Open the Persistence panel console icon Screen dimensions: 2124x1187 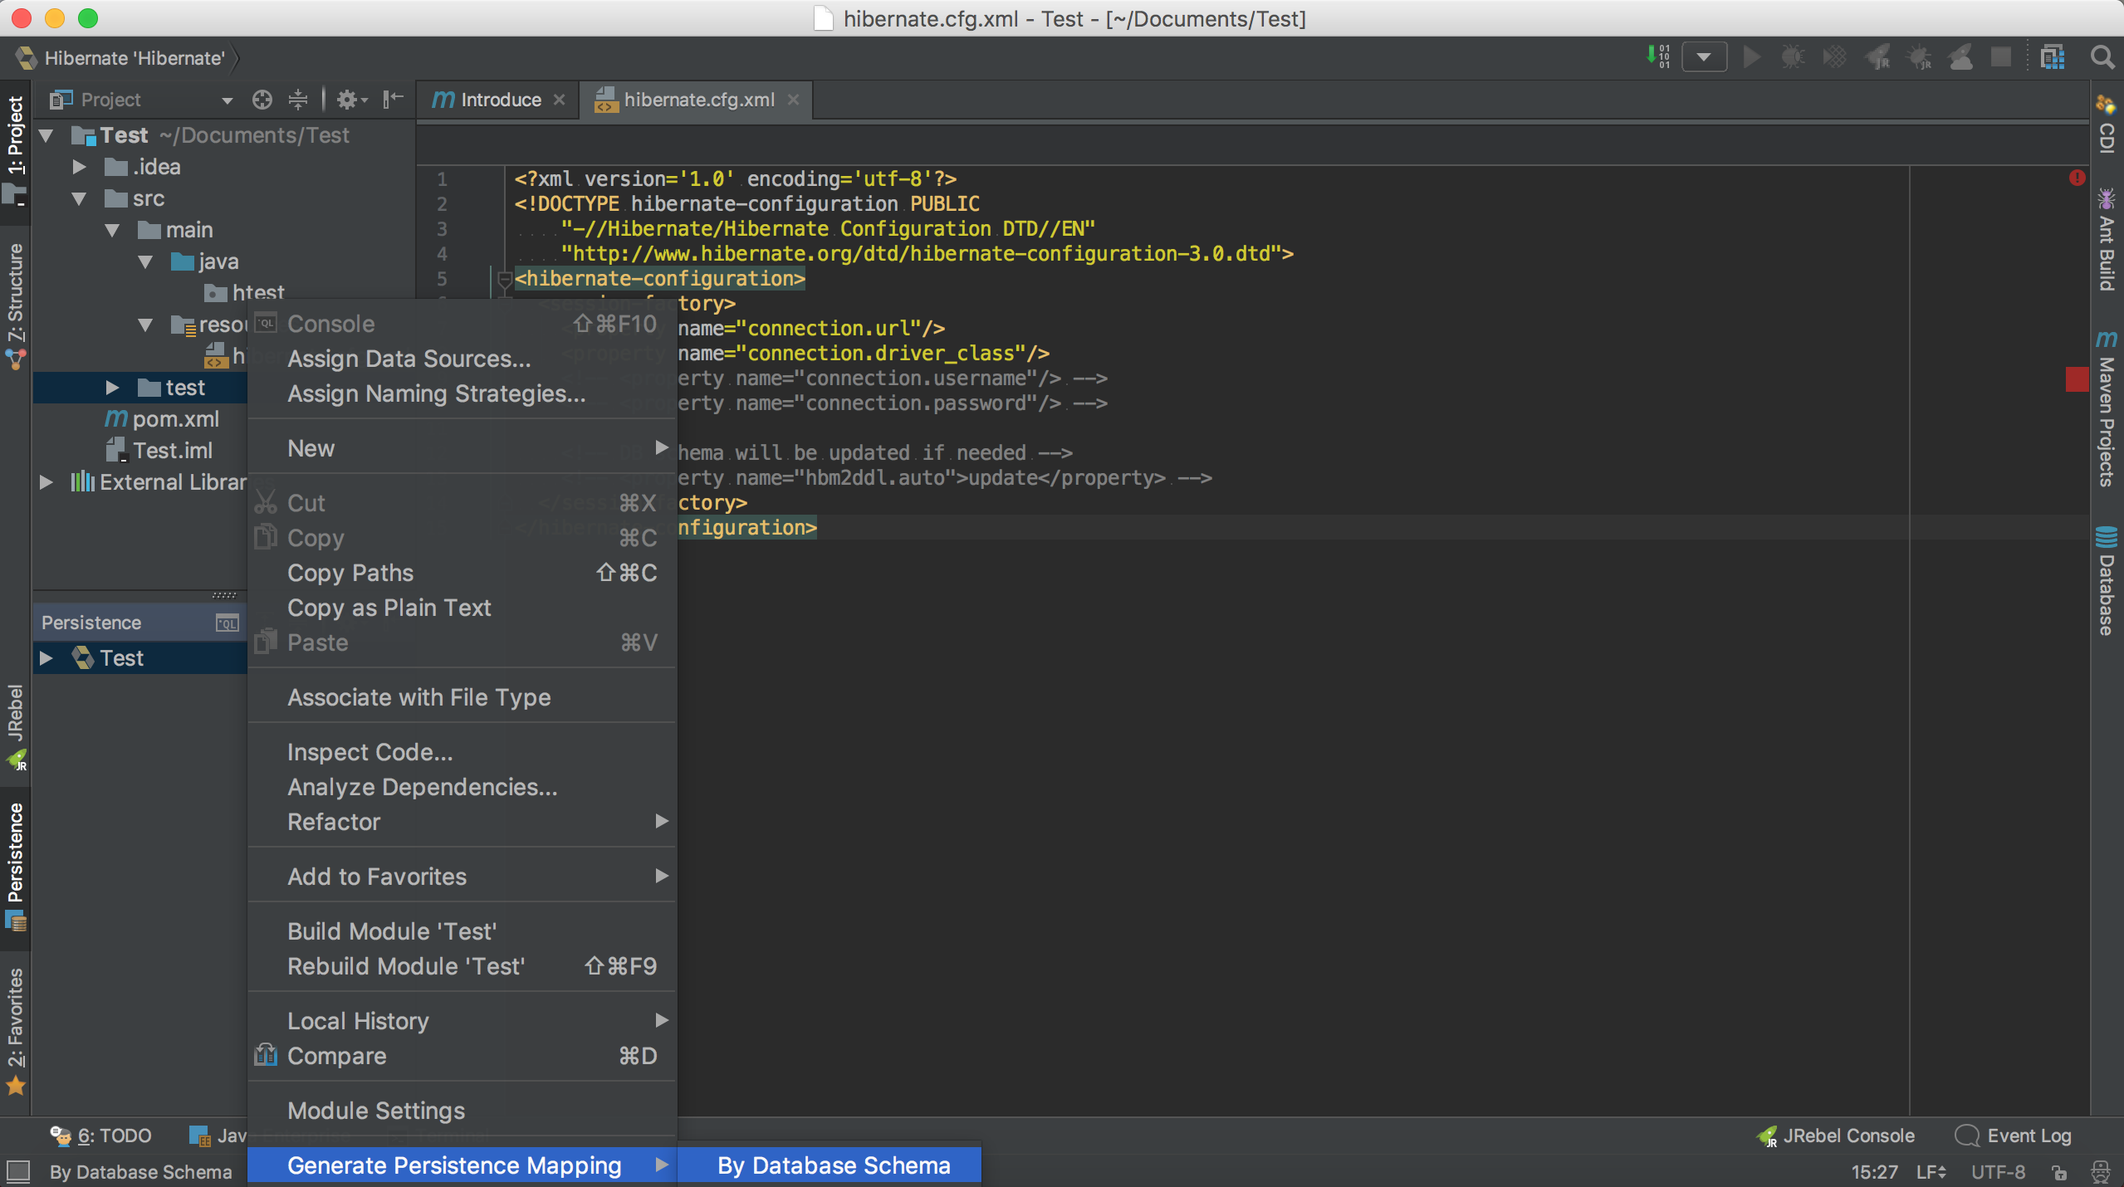[227, 623]
